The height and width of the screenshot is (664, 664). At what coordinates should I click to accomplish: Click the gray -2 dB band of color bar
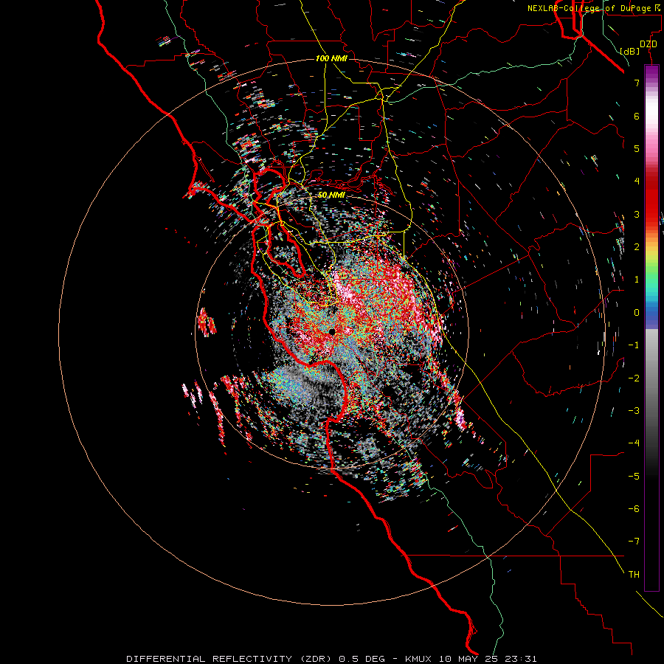651,378
